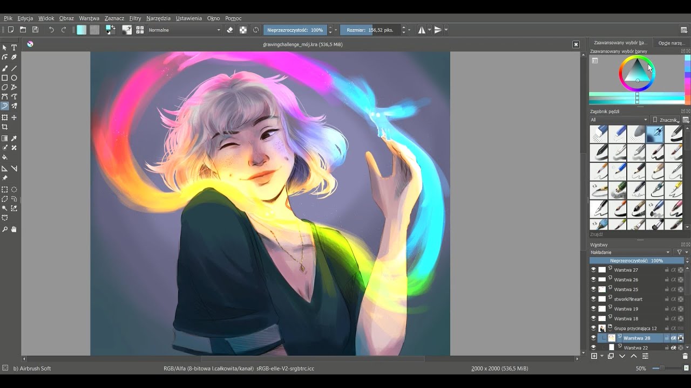Activate the Transform tool
691x388 pixels.
pos(5,117)
